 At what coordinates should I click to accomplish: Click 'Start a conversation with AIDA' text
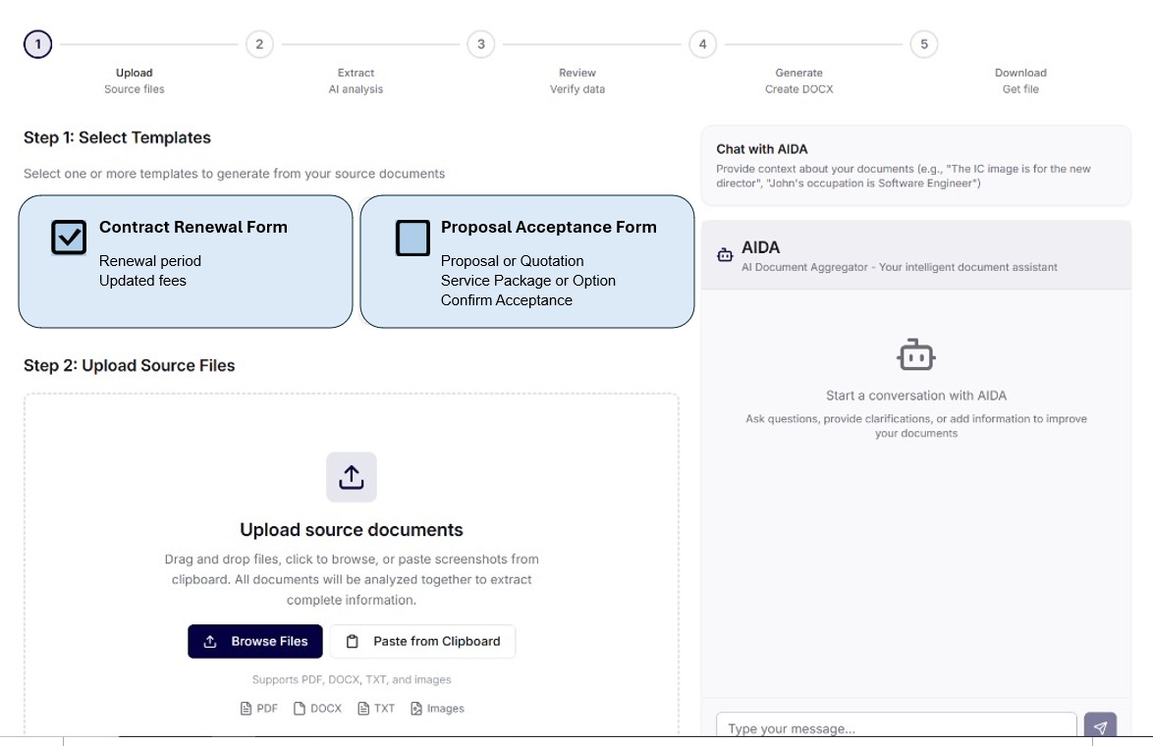click(916, 396)
